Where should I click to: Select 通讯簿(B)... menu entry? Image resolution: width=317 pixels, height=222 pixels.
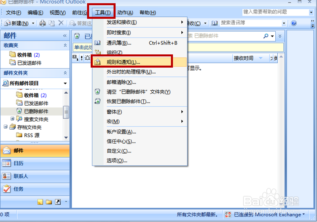pos(140,43)
